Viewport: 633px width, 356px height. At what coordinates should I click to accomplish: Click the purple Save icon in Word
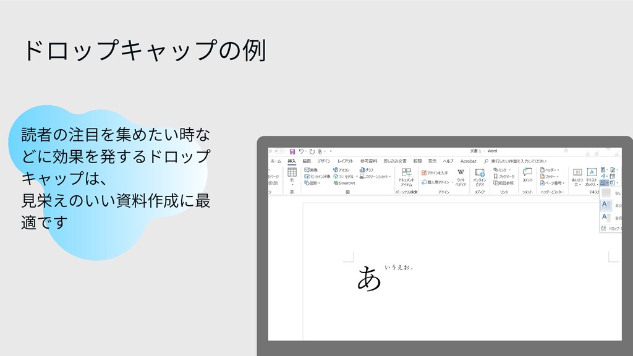coord(292,151)
